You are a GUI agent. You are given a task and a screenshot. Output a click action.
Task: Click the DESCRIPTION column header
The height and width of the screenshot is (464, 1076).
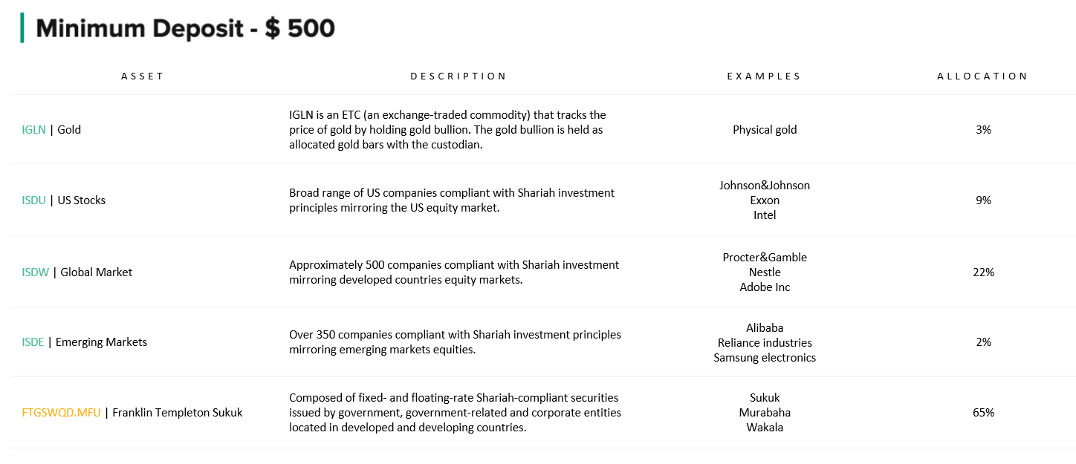pyautogui.click(x=458, y=76)
